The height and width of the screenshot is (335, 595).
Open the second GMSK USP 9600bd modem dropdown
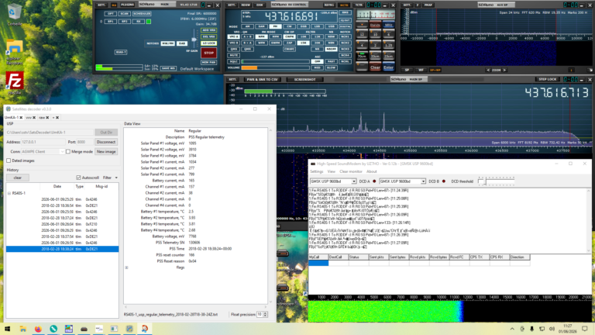tap(423, 181)
